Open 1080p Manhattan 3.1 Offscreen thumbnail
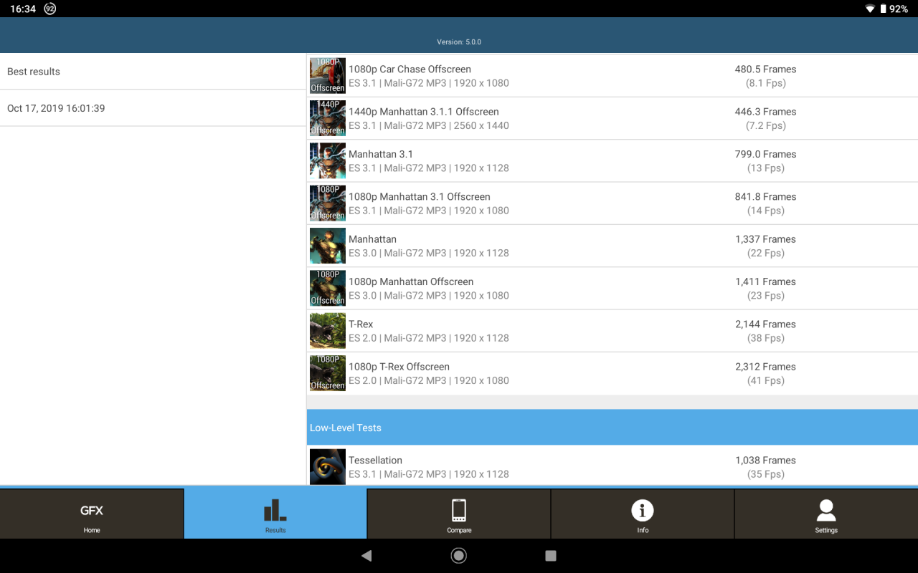Image resolution: width=918 pixels, height=573 pixels. 328,203
